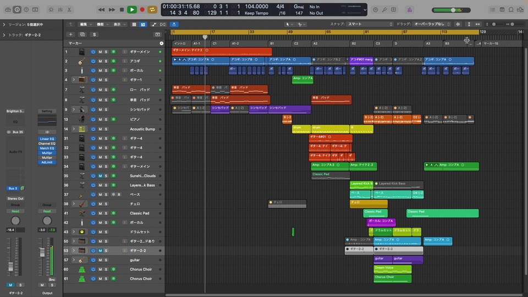This screenshot has height=297, width=528.
Task: Mute the ボーカル track 3
Action: [x=100, y=71]
